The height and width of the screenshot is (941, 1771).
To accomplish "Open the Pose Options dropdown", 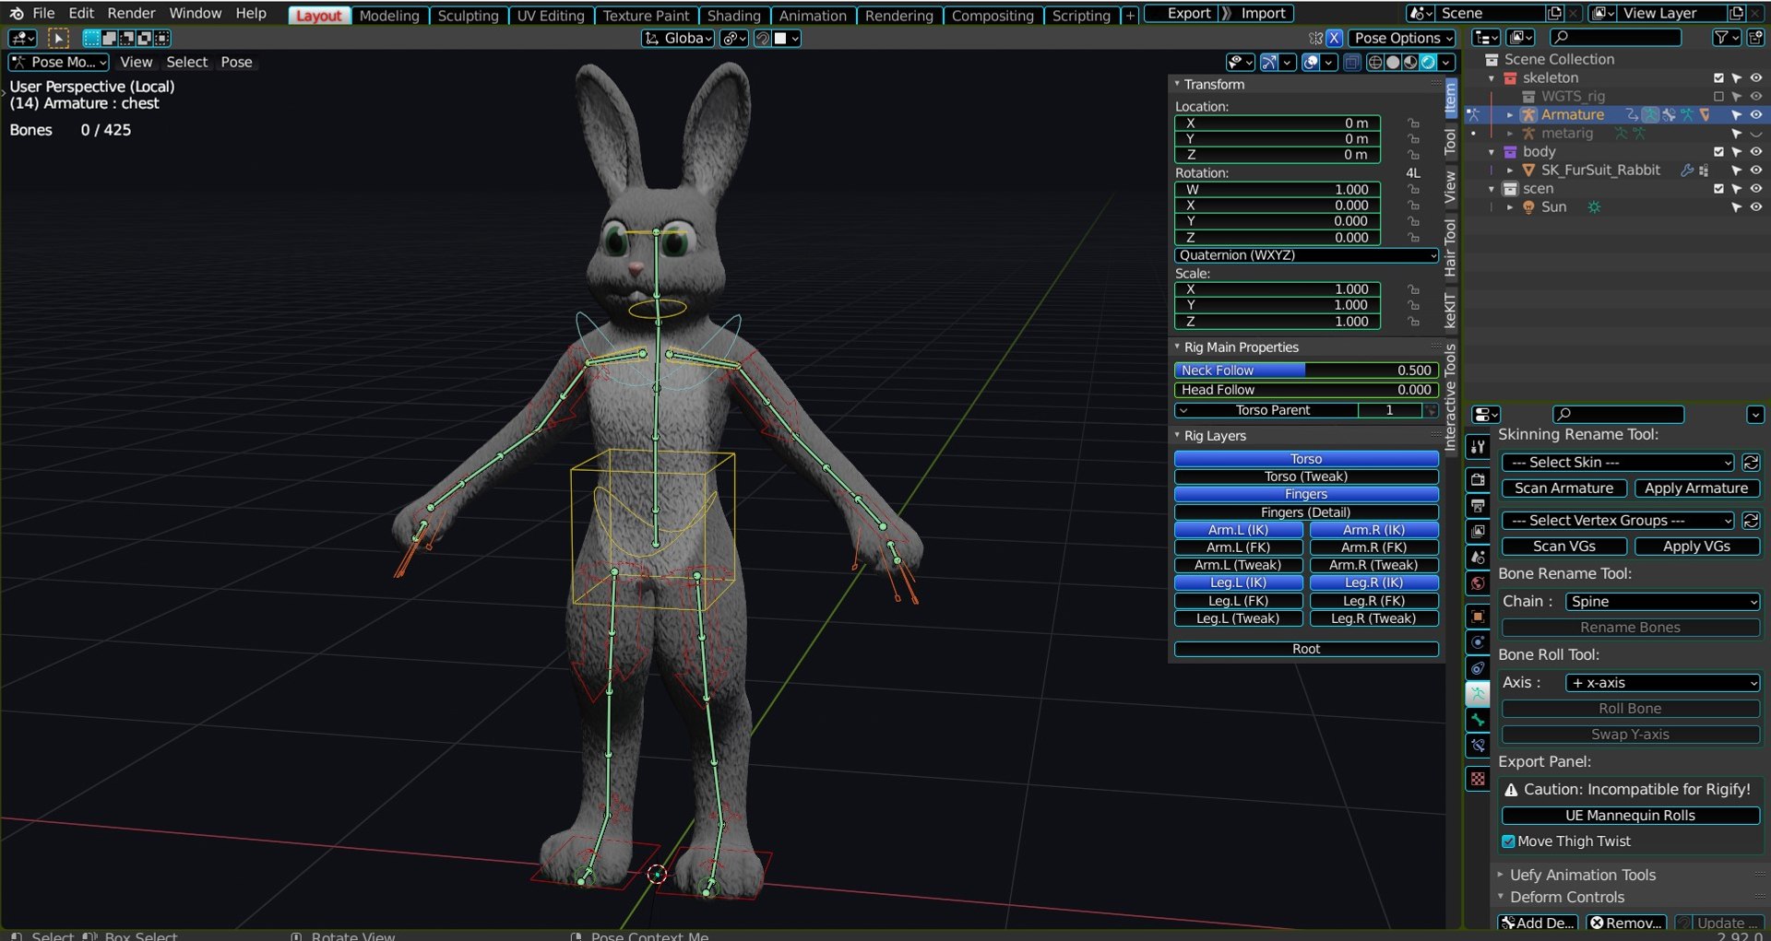I will point(1402,38).
